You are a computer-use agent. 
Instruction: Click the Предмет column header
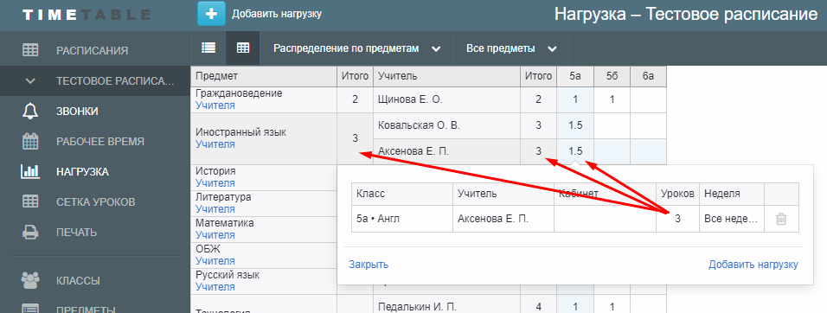[264, 76]
